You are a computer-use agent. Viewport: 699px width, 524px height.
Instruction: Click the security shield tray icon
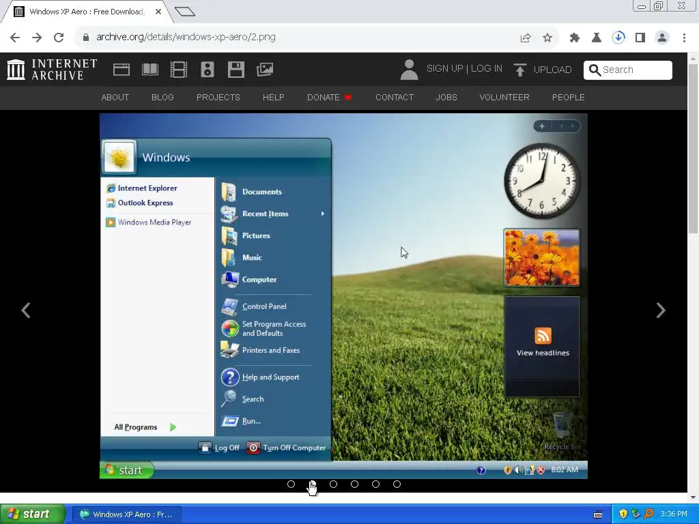[623, 514]
